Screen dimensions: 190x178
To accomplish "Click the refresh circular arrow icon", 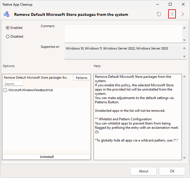I will click(x=159, y=14).
